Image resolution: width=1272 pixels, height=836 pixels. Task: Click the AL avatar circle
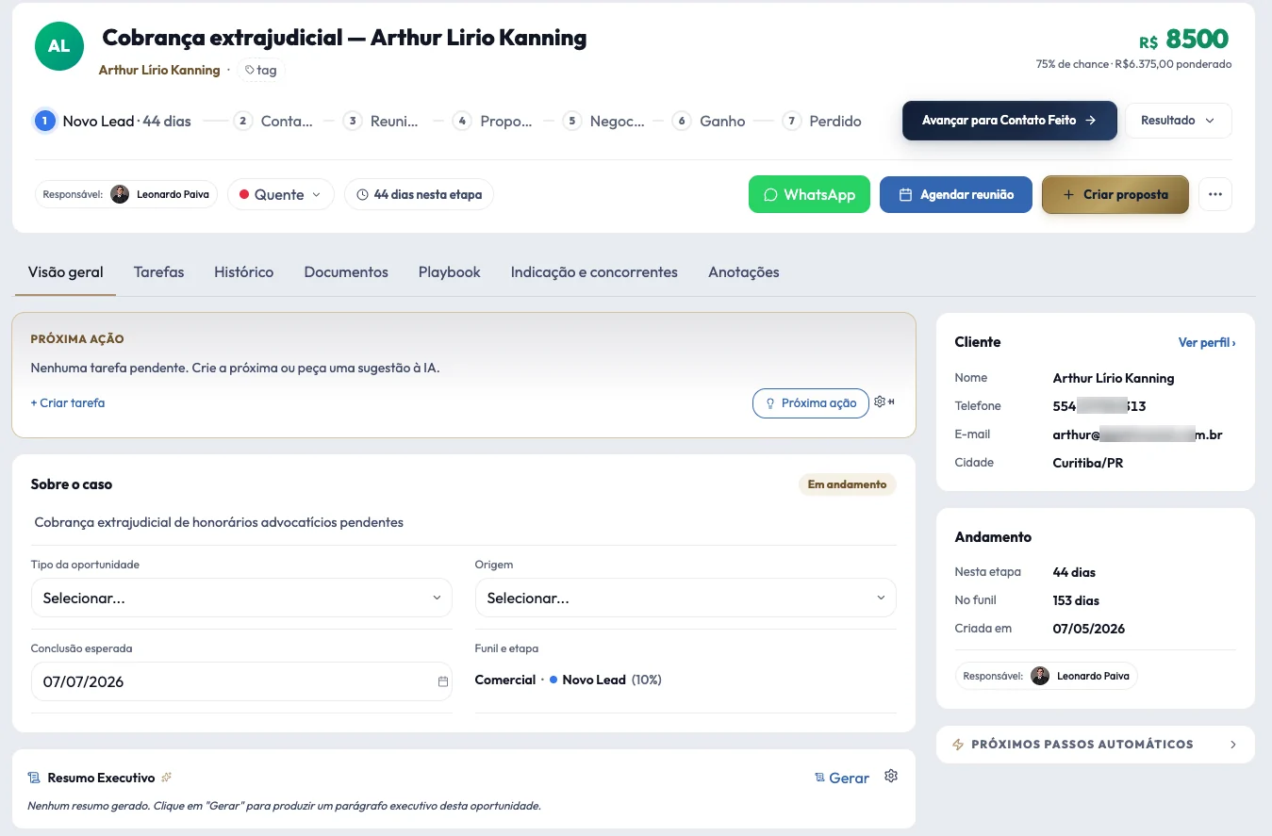click(x=58, y=45)
